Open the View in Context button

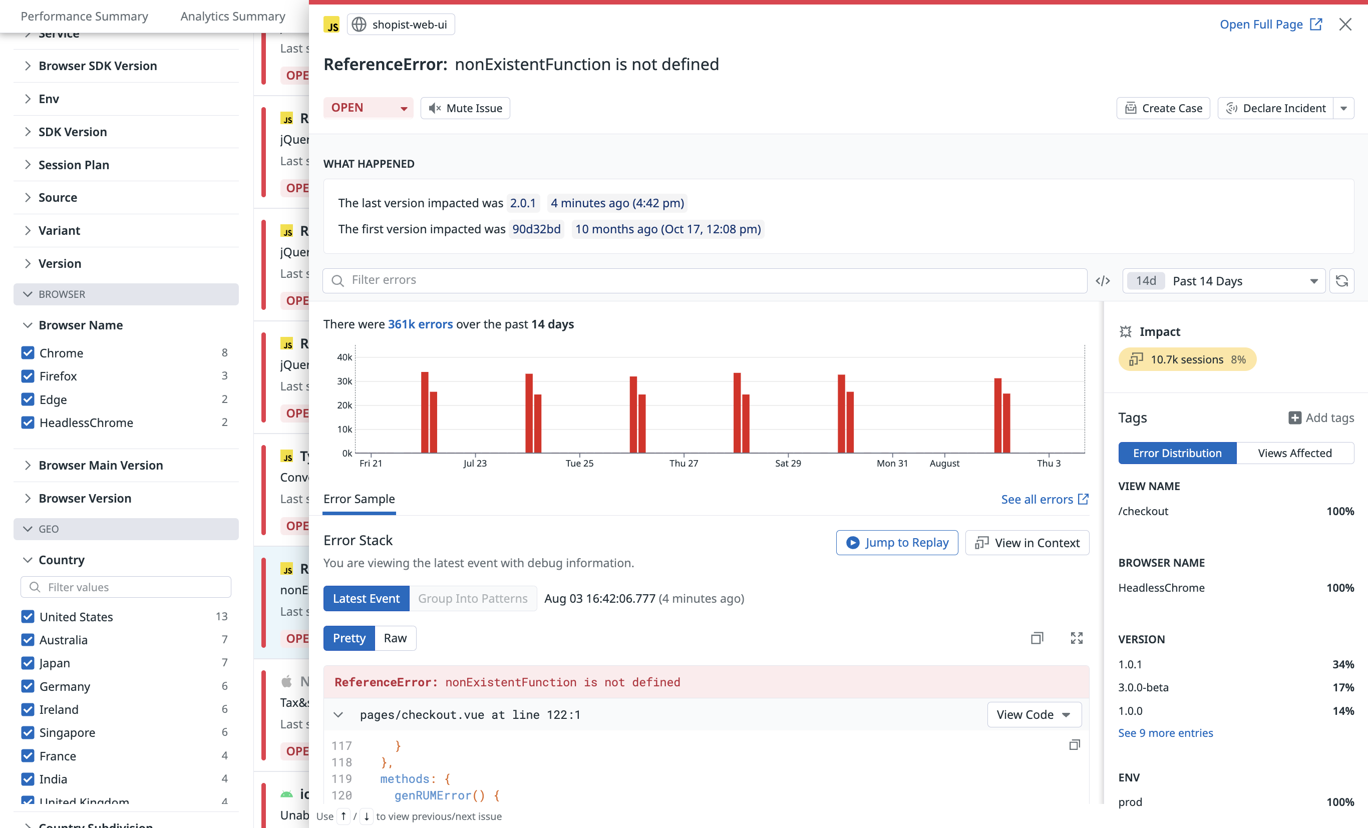coord(1027,542)
